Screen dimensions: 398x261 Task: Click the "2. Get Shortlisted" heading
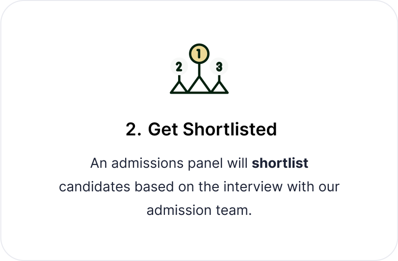tap(201, 130)
